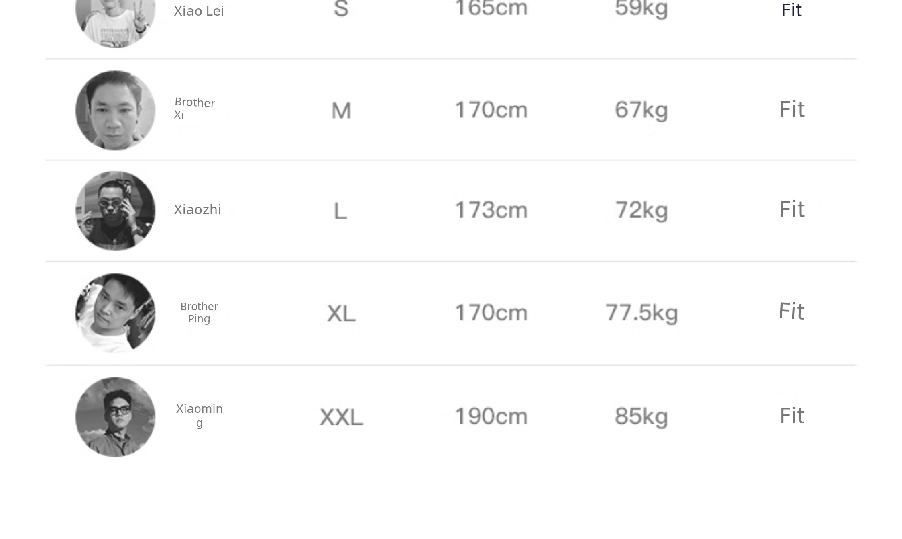Select the name Xiao Lei
902x539 pixels.
[x=198, y=11]
